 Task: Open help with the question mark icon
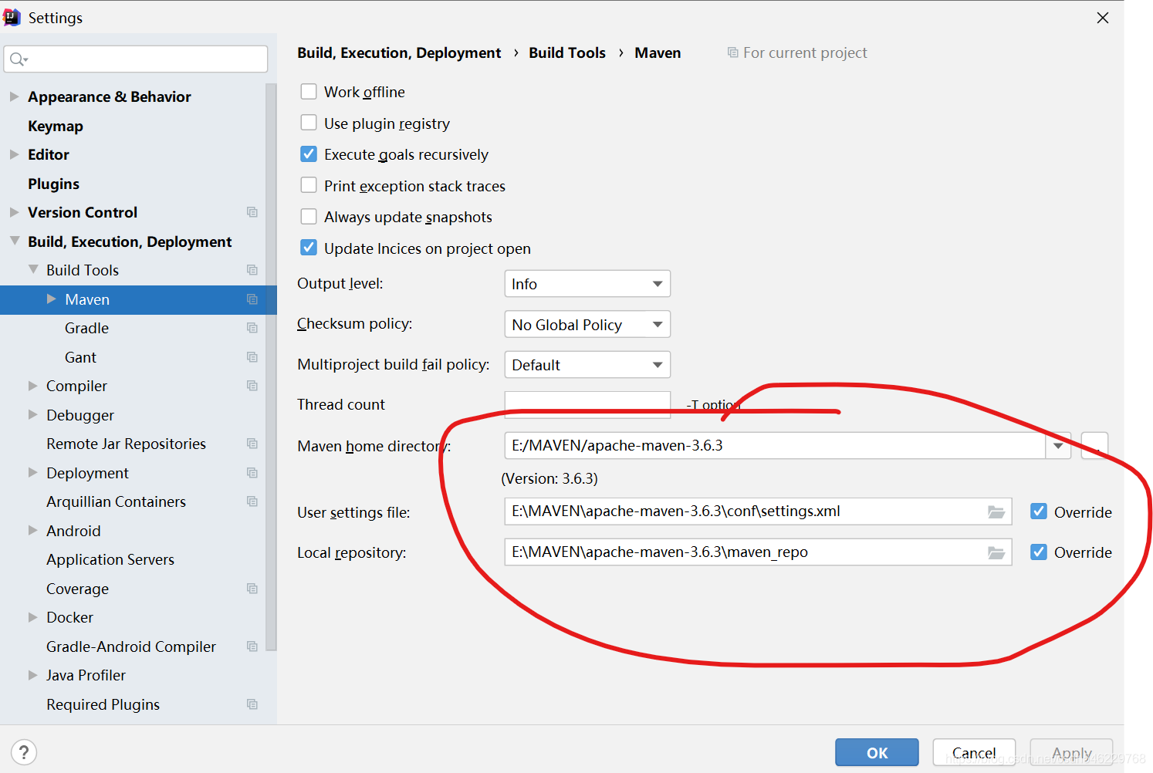[x=24, y=752]
